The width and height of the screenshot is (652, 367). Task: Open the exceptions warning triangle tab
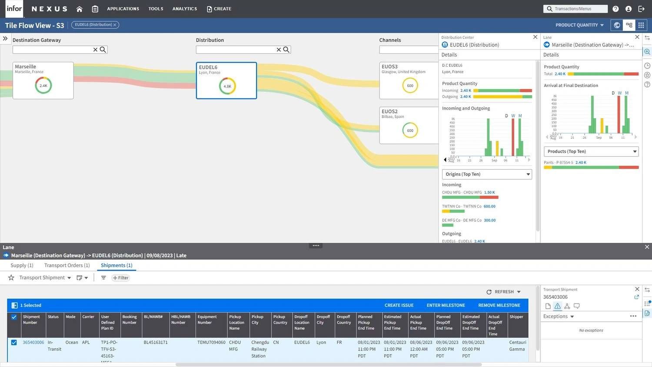coord(557,306)
